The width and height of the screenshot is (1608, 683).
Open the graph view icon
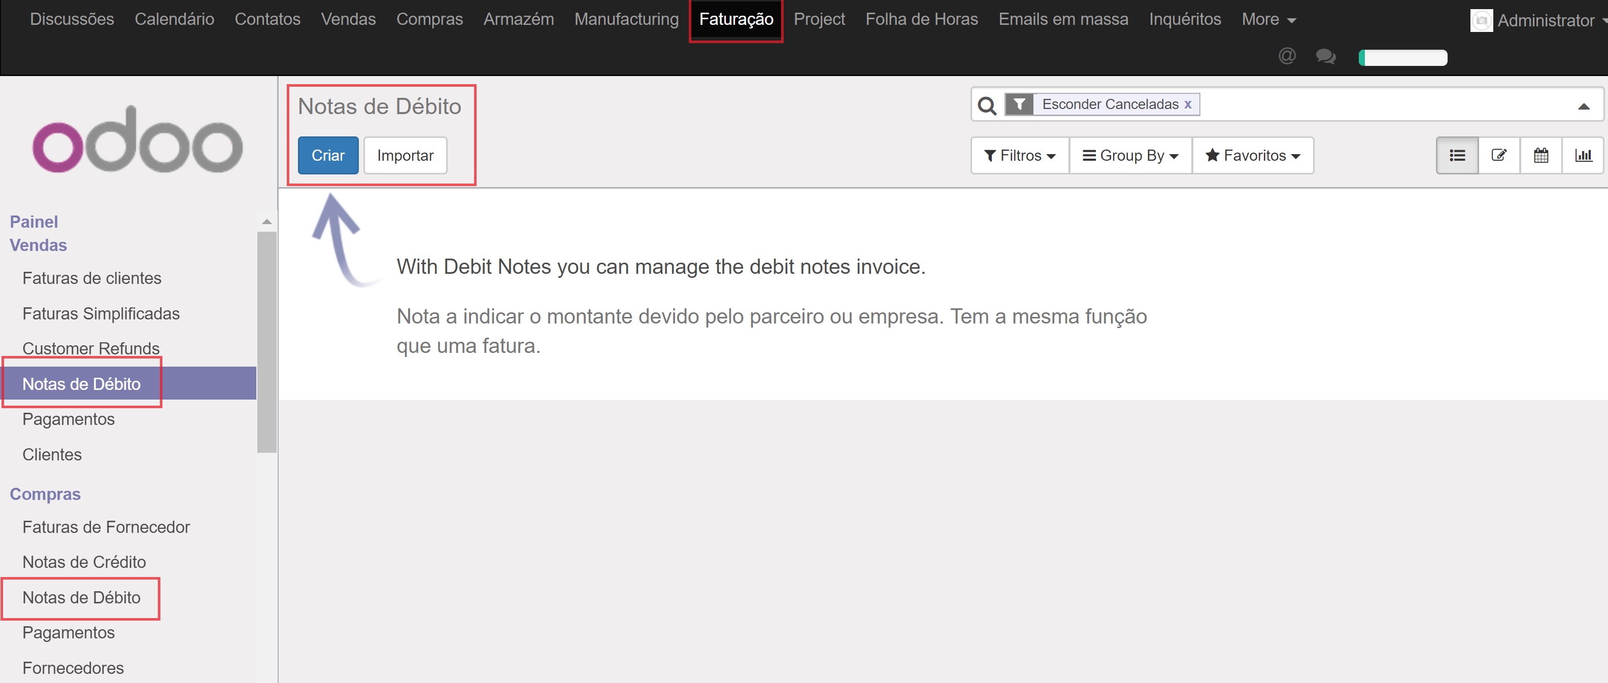(1583, 155)
